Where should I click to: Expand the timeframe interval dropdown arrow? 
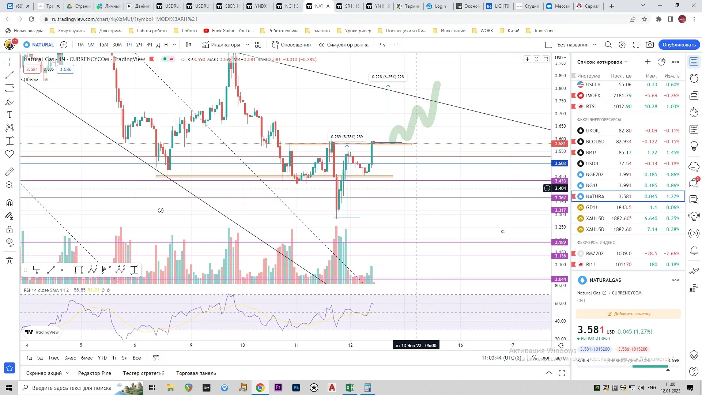point(174,45)
